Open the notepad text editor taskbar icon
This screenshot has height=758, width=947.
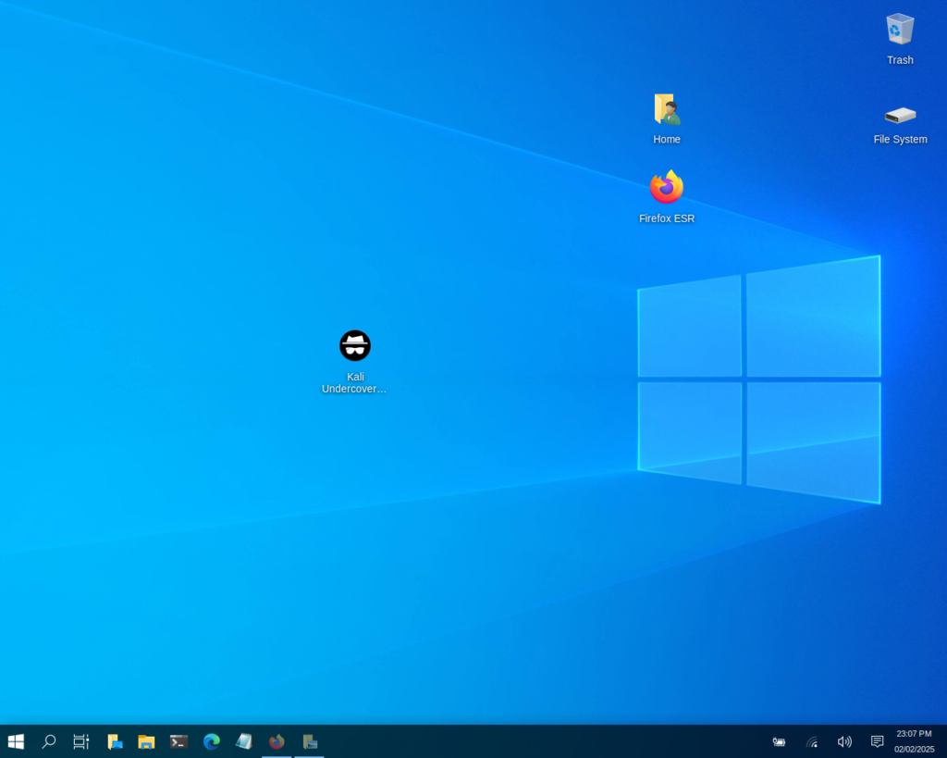pos(244,741)
